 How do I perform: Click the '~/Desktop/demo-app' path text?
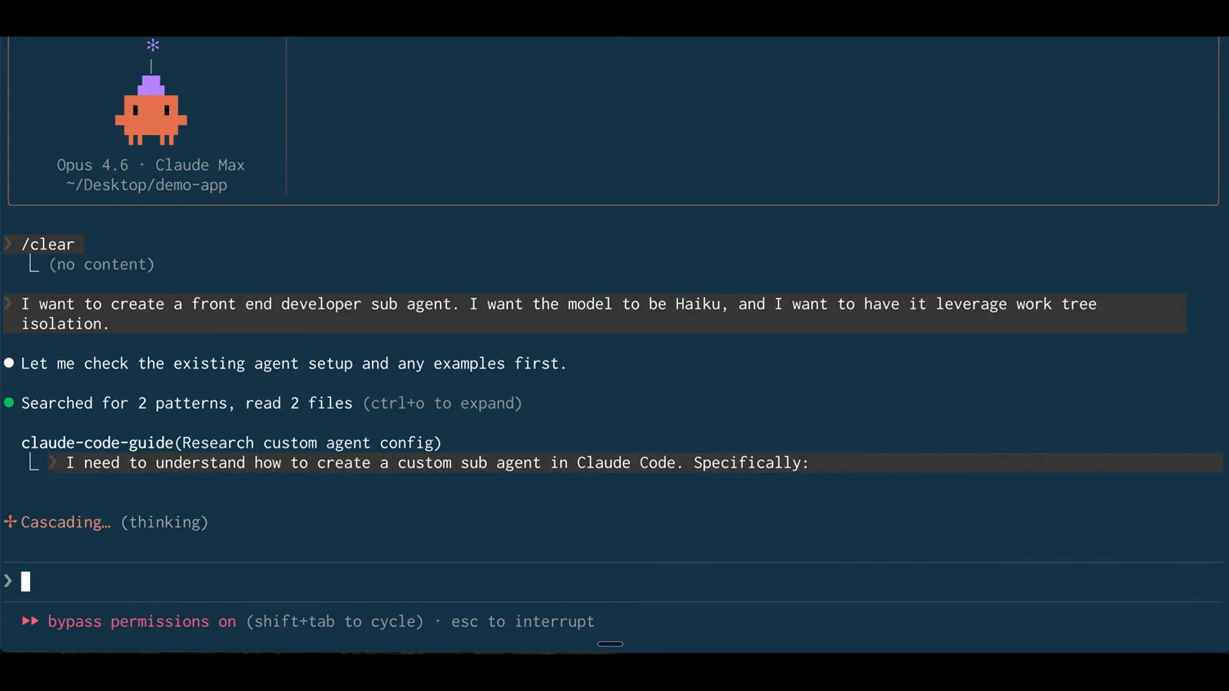point(146,185)
